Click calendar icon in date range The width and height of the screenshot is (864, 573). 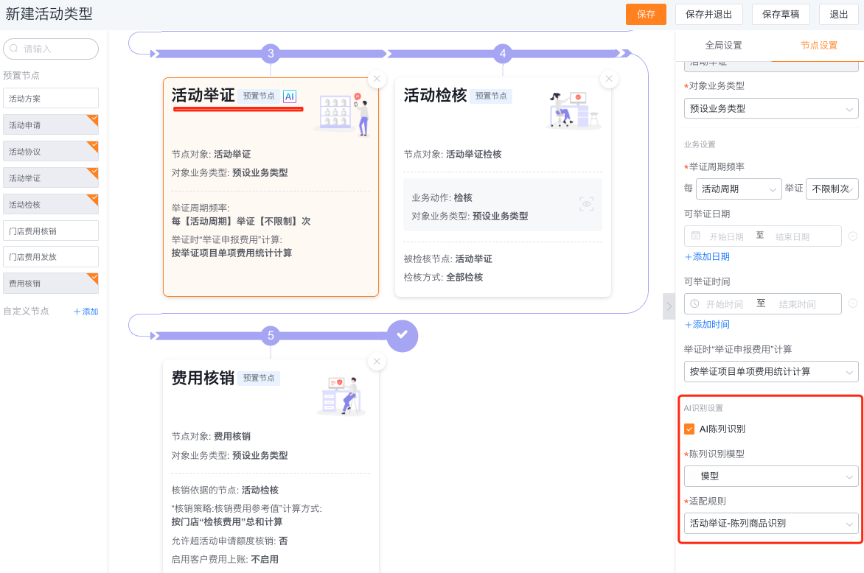click(695, 236)
